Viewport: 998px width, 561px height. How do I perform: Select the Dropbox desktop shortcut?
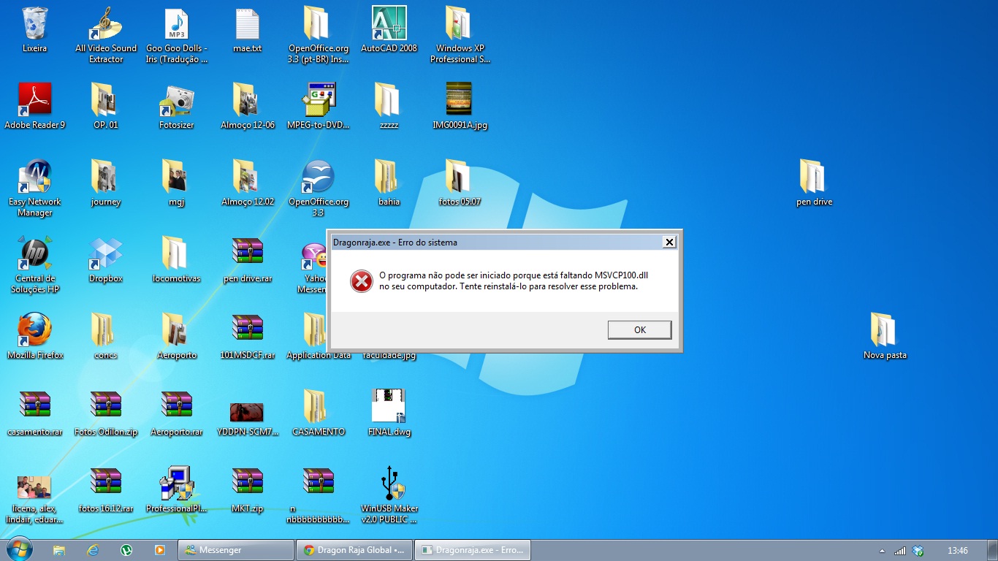(105, 254)
